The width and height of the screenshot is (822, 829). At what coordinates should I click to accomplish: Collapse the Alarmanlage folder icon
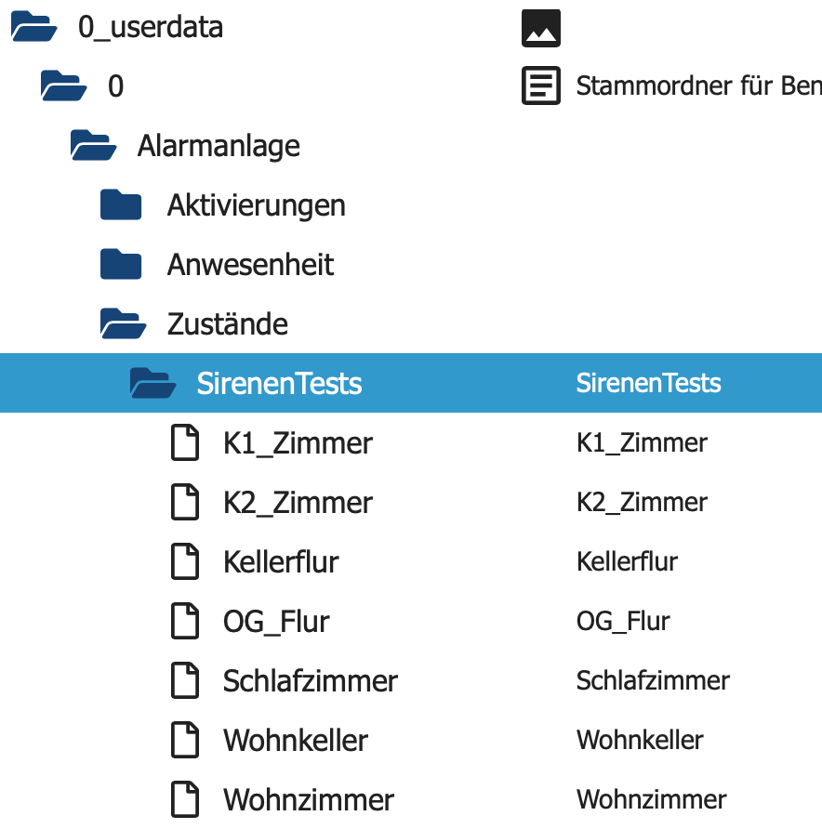[93, 146]
